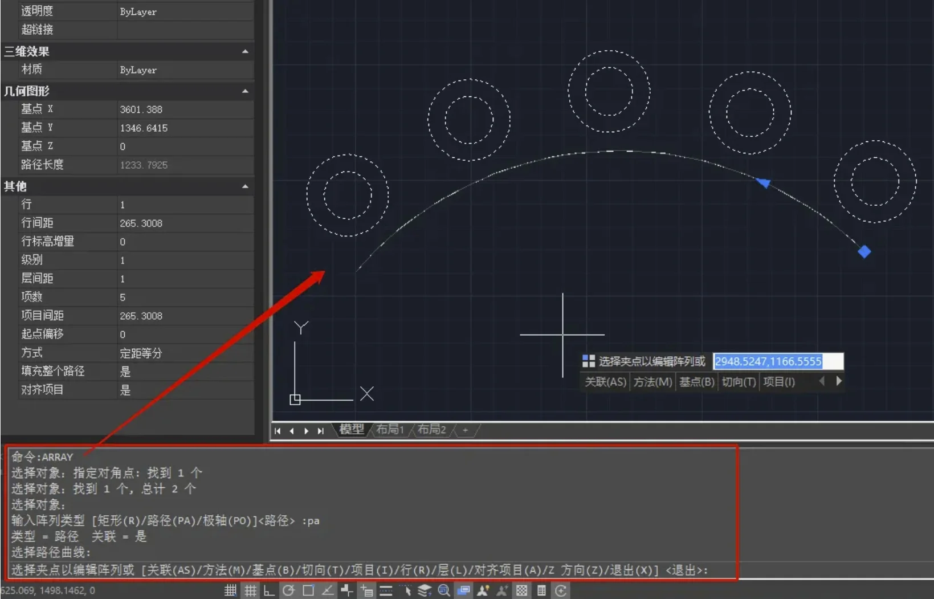Click the blue triangle grip on the path
Image resolution: width=934 pixels, height=599 pixels.
coord(763,182)
